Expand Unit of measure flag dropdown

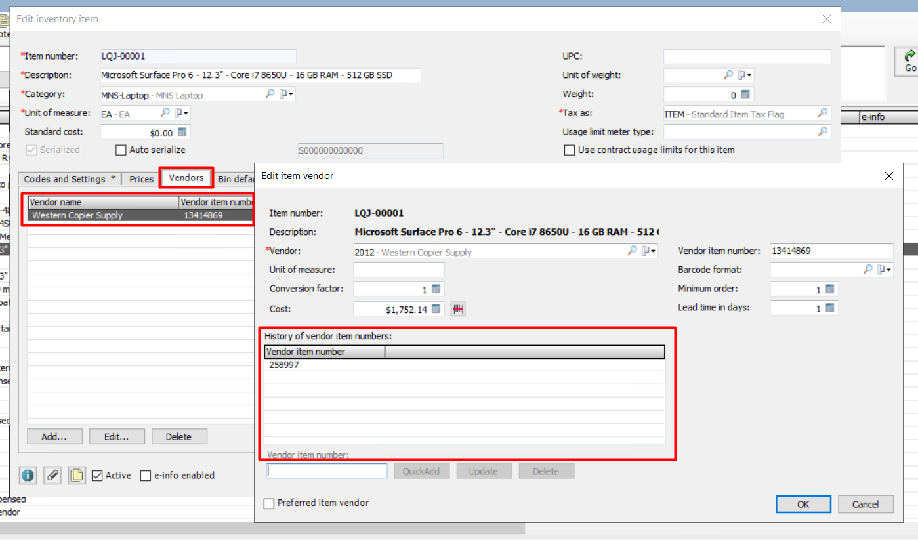pyautogui.click(x=181, y=114)
